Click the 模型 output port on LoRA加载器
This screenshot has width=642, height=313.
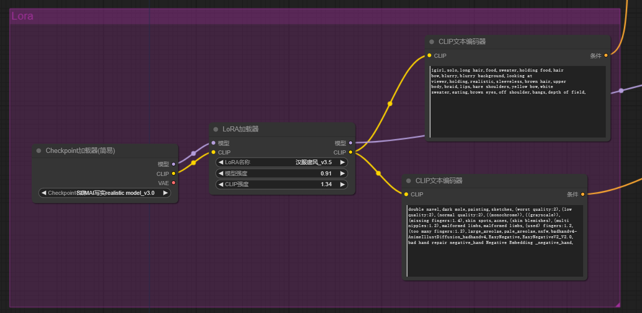coord(350,143)
